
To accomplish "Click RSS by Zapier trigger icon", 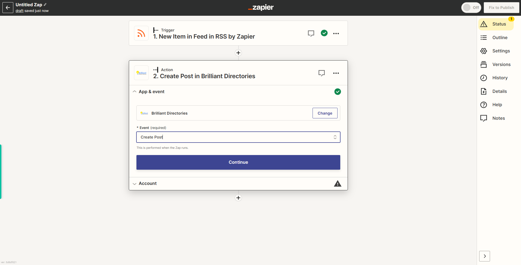I will [141, 33].
